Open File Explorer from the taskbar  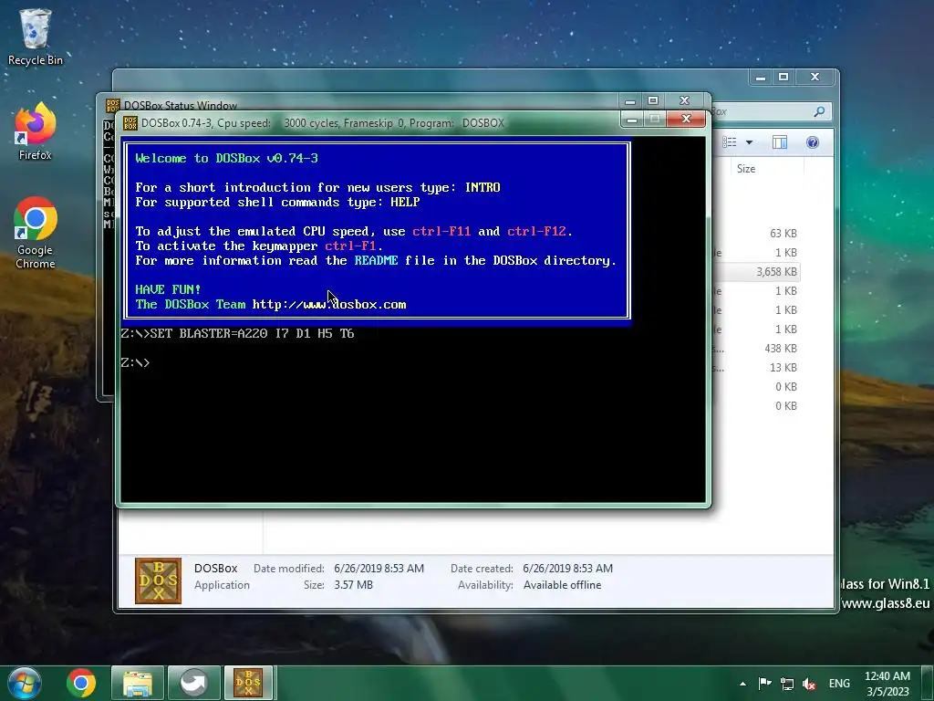137,683
